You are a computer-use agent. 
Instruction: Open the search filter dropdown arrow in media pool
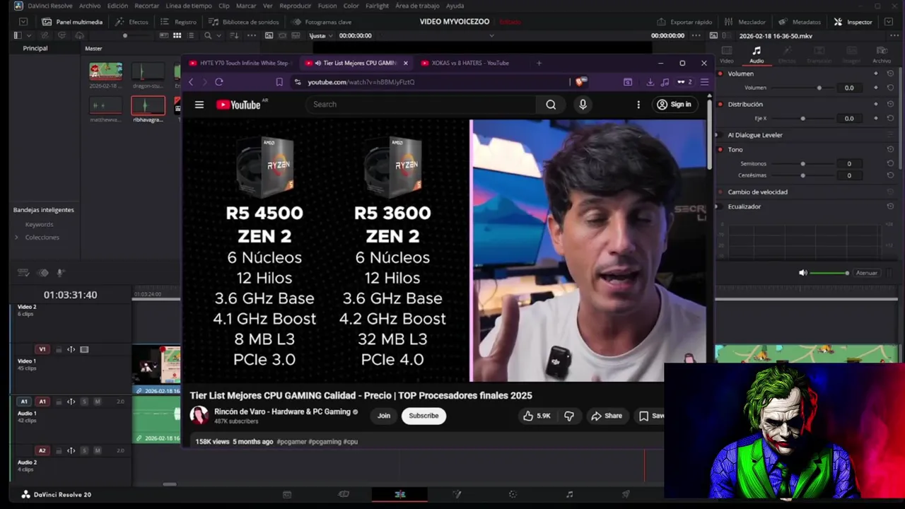coord(218,35)
